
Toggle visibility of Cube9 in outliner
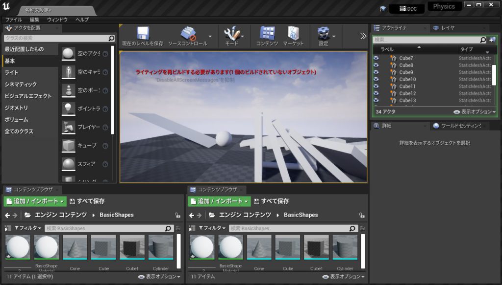(x=376, y=72)
